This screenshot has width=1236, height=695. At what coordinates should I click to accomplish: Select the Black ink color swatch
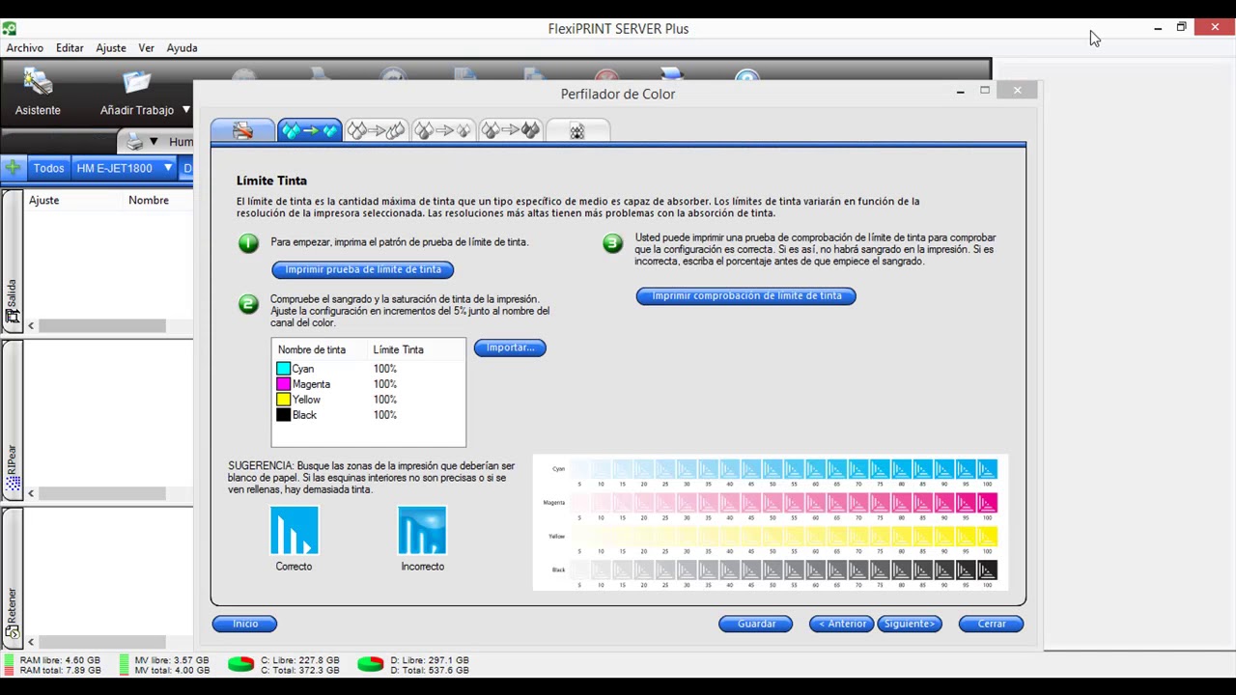pyautogui.click(x=283, y=415)
